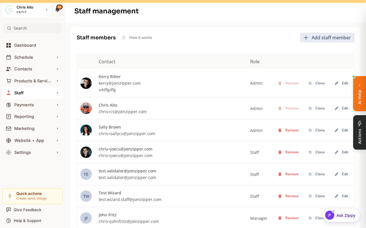366x228 pixels.
Task: Clone Sally Brown's staff profile
Action: pyautogui.click(x=317, y=130)
